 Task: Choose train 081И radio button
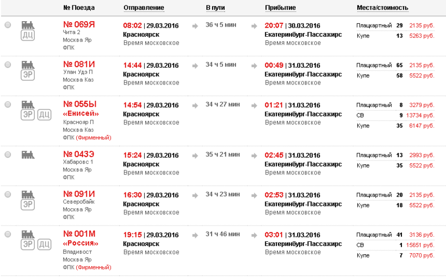pos(8,65)
